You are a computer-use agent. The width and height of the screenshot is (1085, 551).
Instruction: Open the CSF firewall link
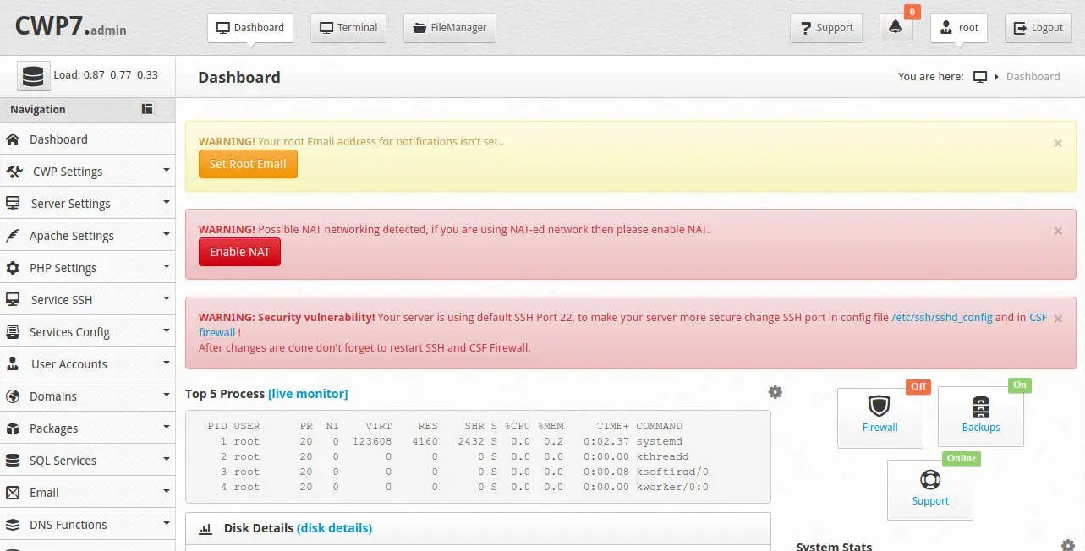point(1038,318)
